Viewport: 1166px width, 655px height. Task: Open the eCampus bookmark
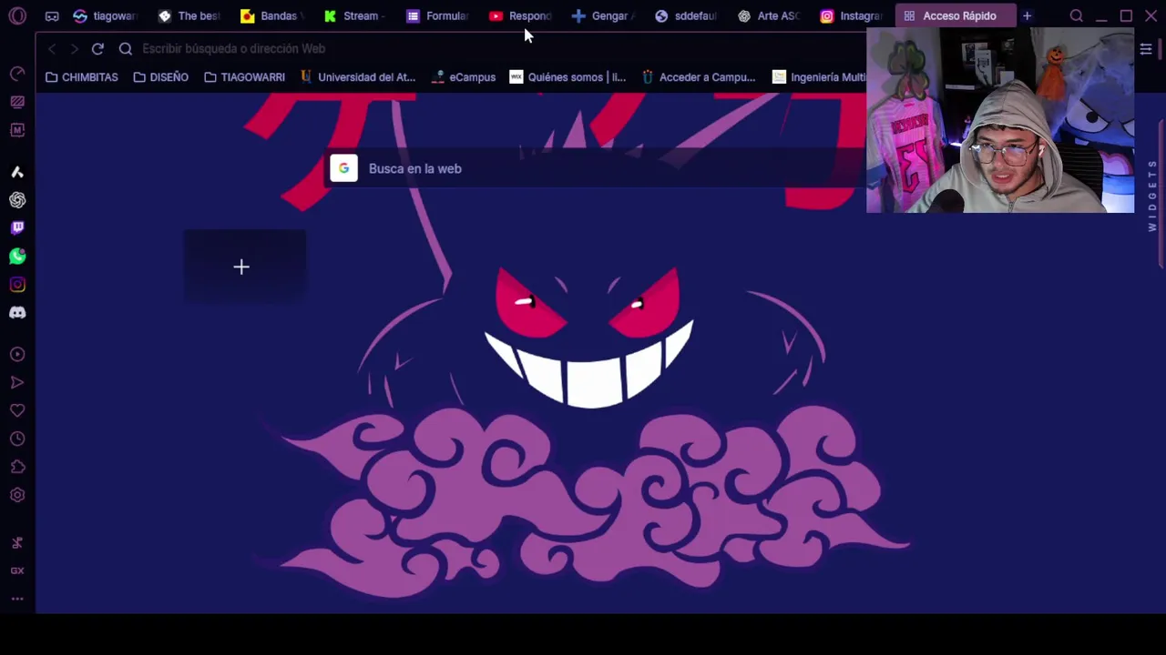coord(464,77)
